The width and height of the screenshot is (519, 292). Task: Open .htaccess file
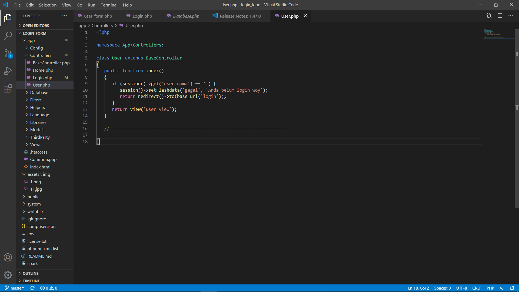point(45,152)
